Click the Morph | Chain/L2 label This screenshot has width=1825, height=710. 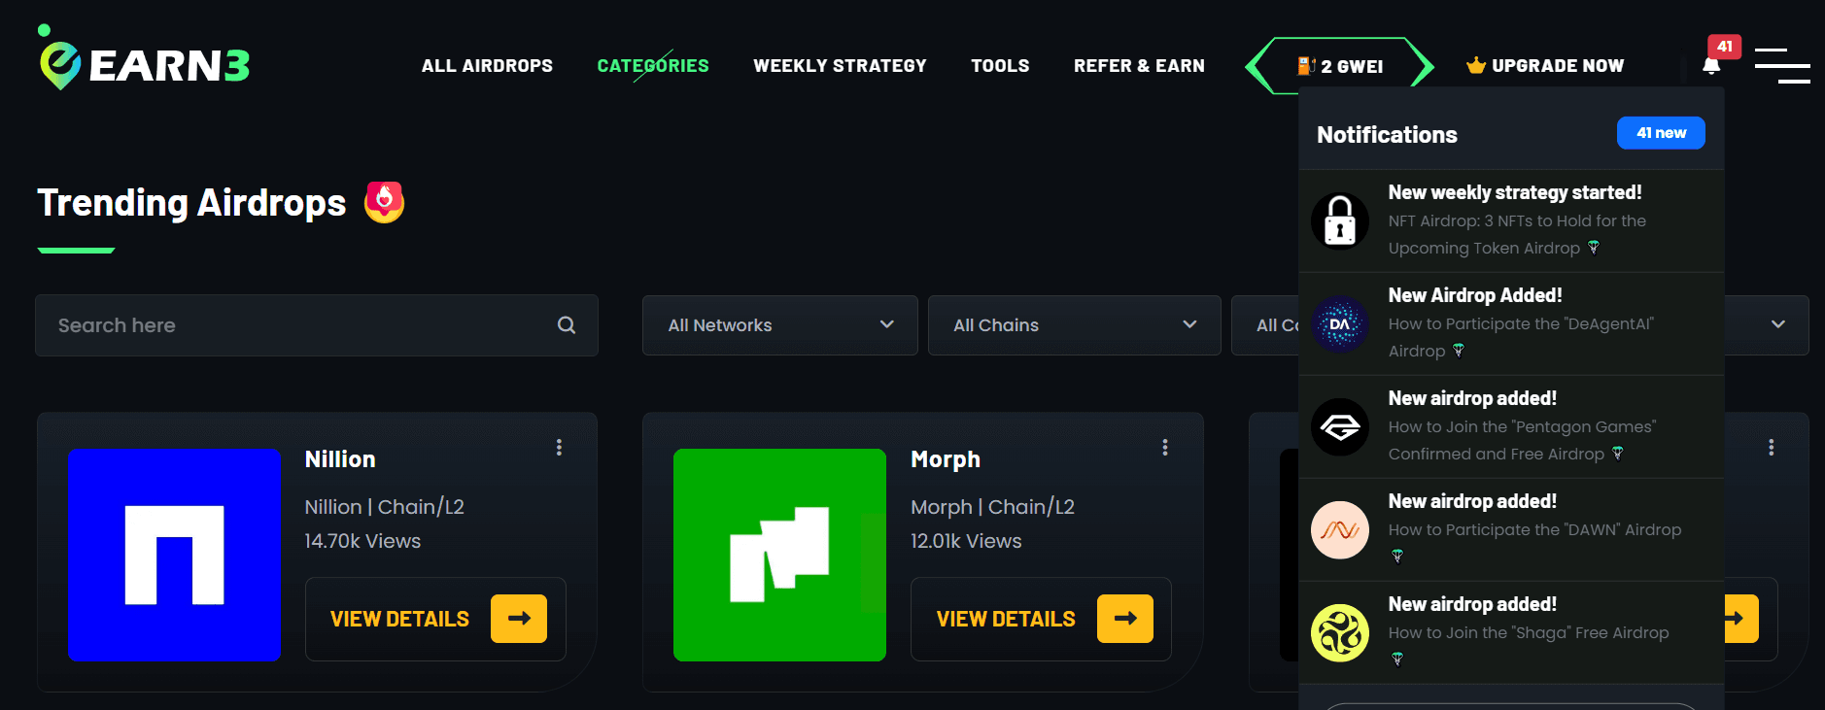click(992, 507)
